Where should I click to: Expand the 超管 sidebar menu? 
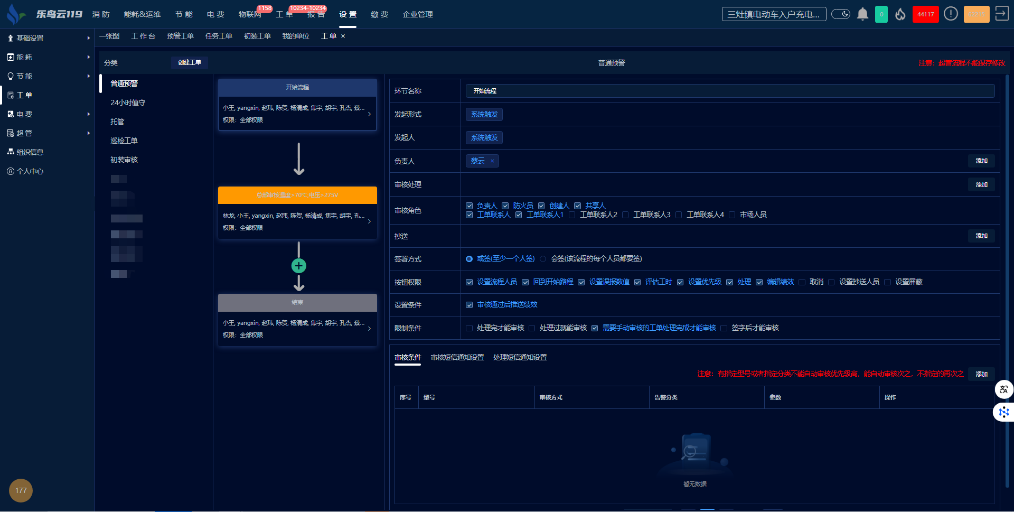pyautogui.click(x=48, y=133)
